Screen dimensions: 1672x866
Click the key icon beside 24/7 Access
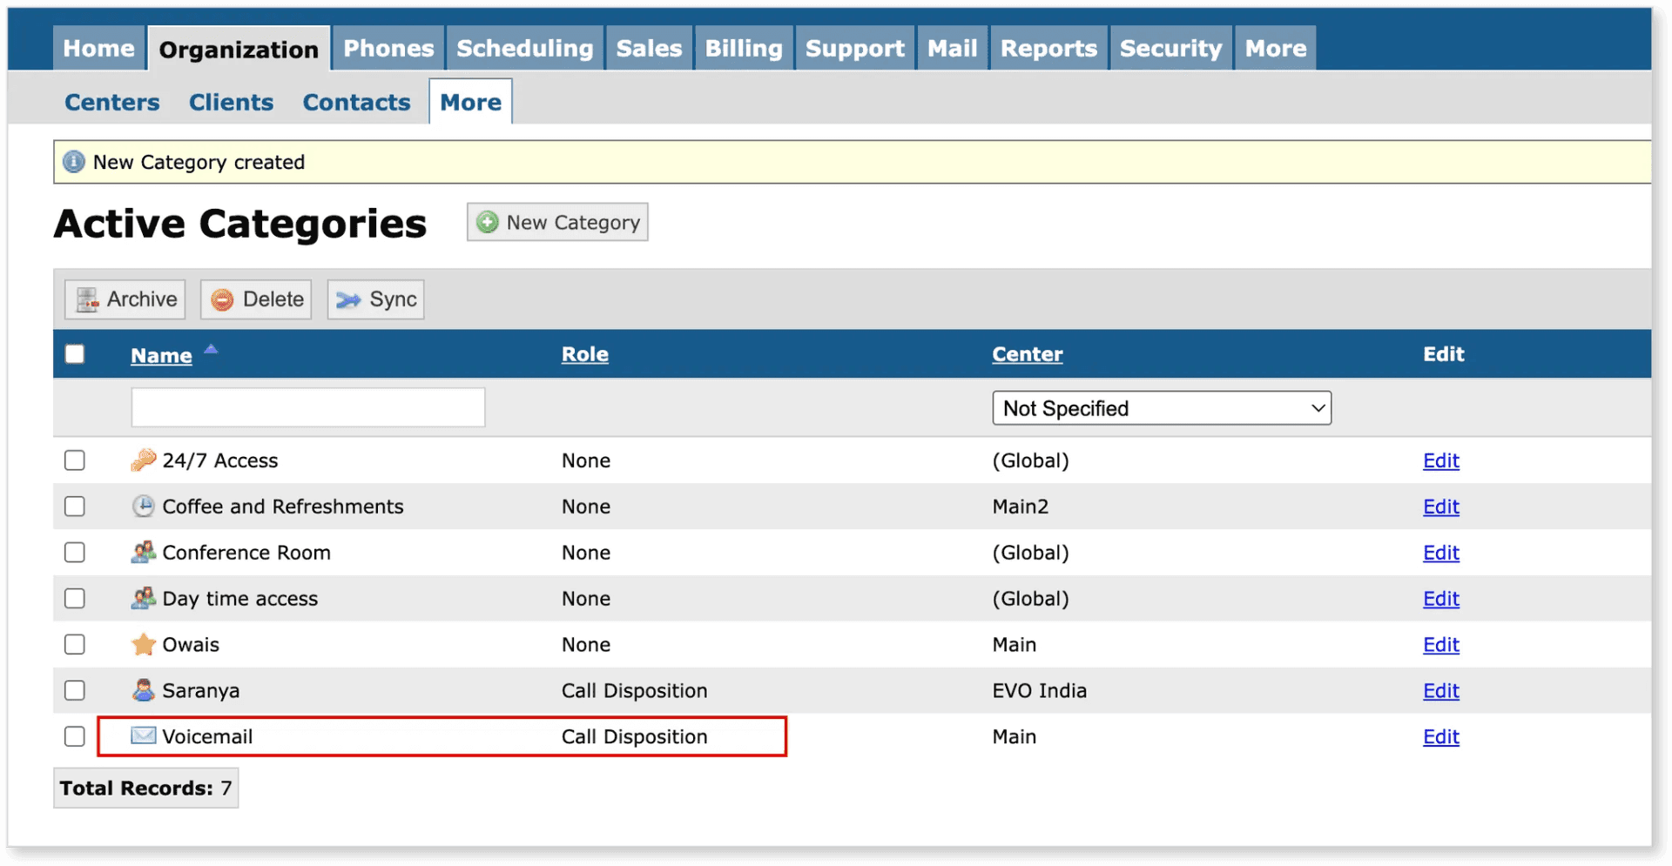(x=143, y=460)
